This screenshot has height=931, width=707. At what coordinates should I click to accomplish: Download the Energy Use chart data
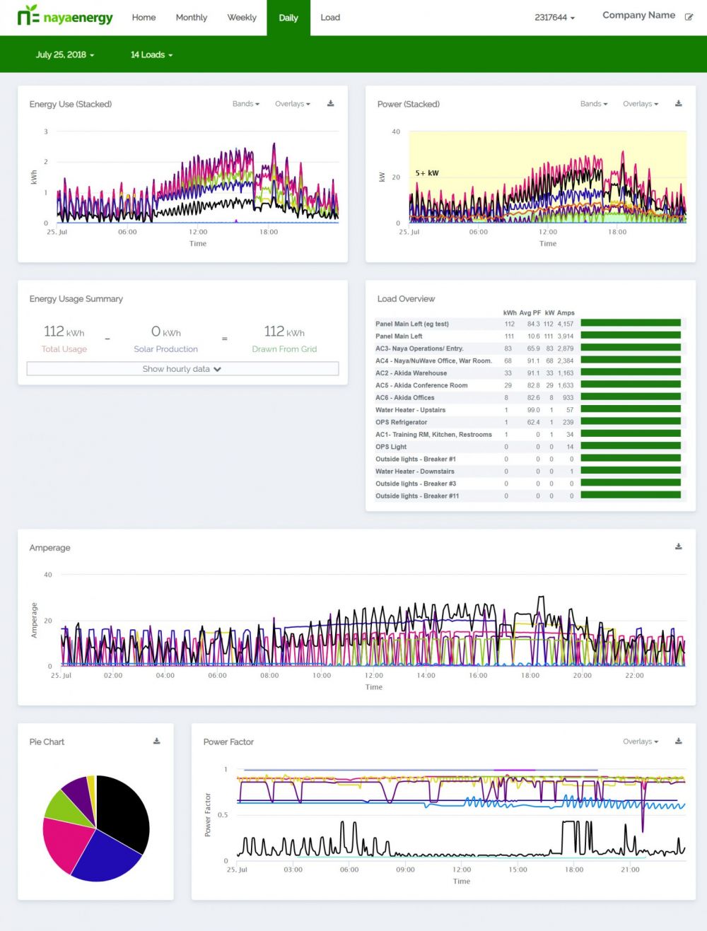tap(330, 103)
